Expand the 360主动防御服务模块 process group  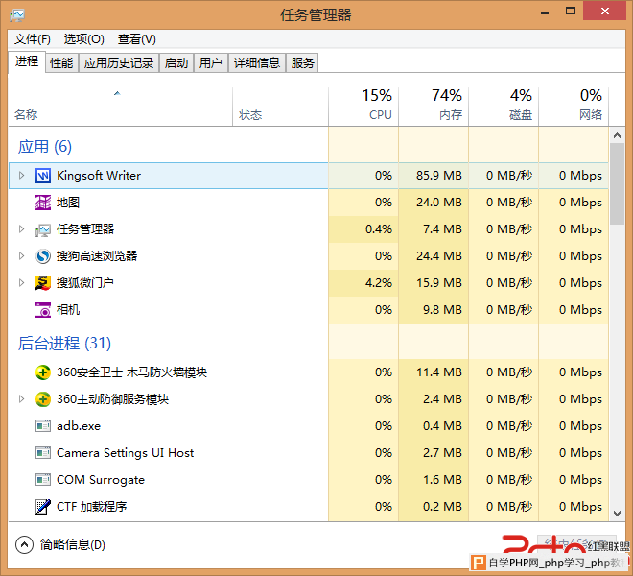click(21, 399)
